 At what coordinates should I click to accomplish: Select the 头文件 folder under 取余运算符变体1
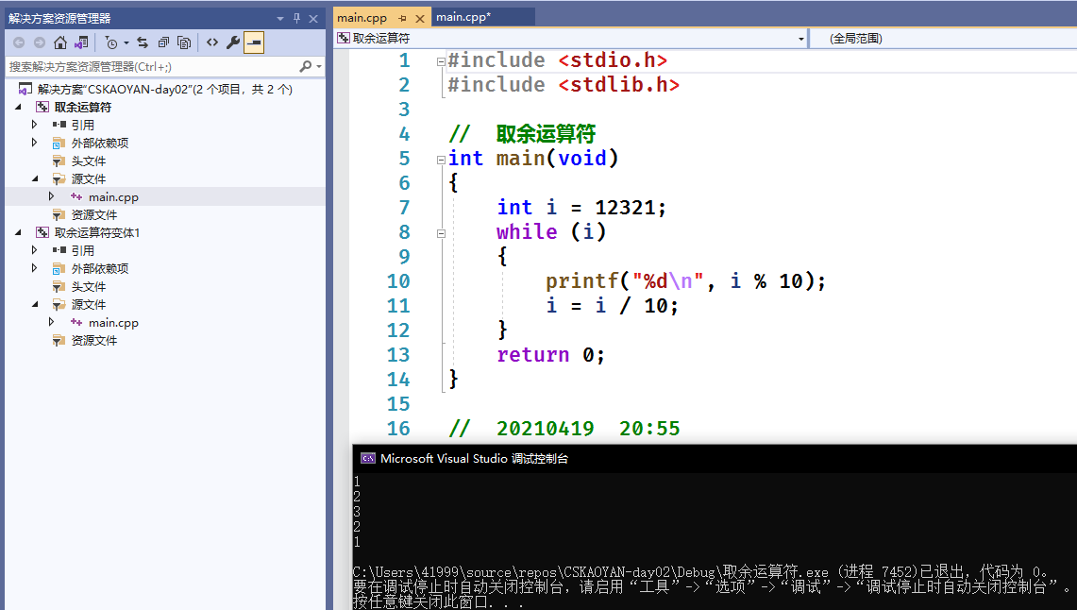(89, 286)
